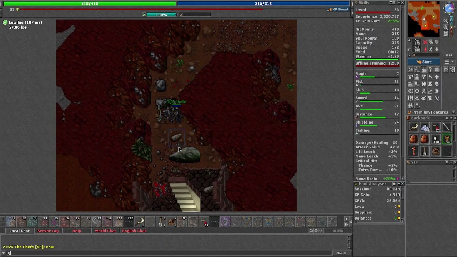Select the item stack of 100 in Backpack
The width and height of the screenshot is (457, 257).
(x=436, y=139)
